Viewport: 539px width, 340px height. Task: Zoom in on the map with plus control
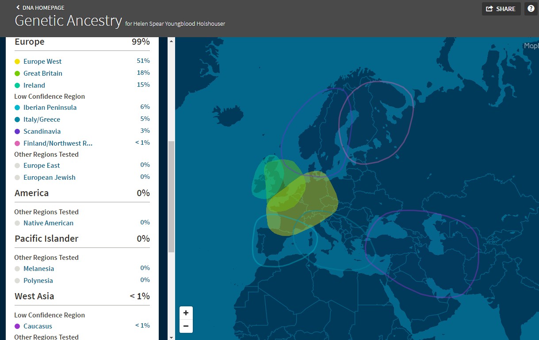(186, 313)
